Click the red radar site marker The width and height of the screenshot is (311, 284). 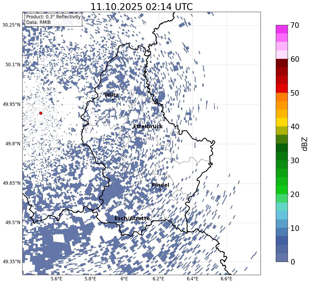[41, 113]
